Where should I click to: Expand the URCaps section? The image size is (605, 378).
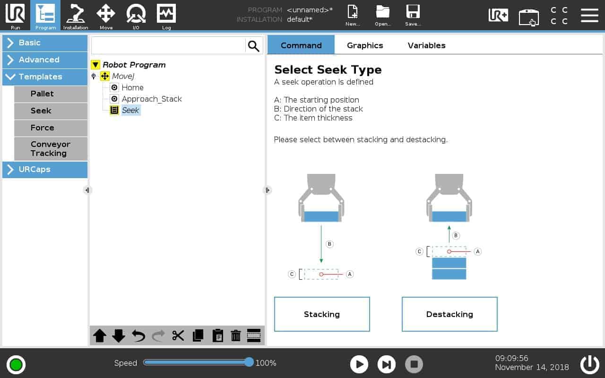pos(44,170)
